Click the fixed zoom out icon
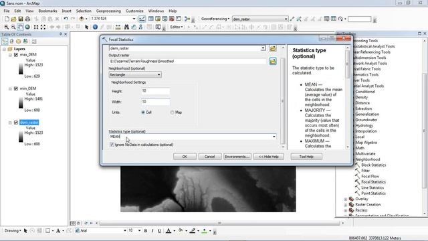The height and width of the screenshot is (241, 428). (x=43, y=27)
